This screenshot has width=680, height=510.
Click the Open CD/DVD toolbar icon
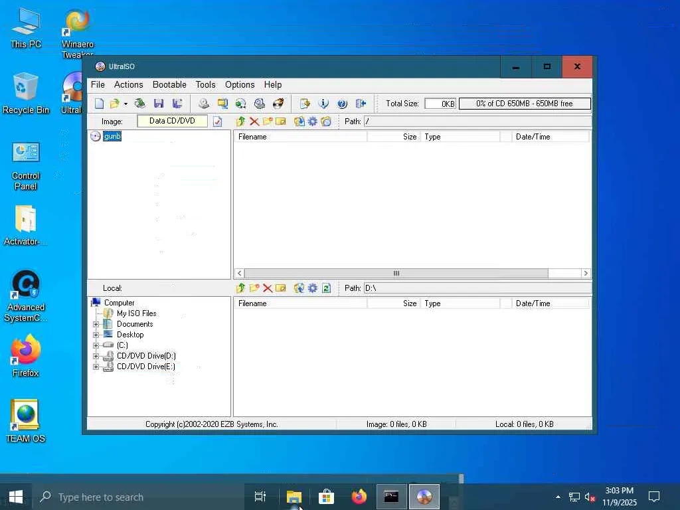pyautogui.click(x=139, y=104)
